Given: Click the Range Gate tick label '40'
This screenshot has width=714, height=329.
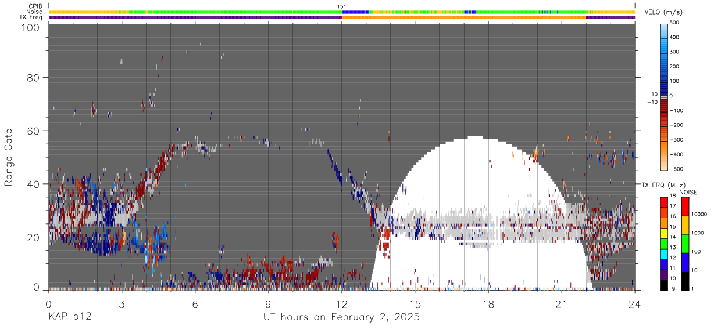Looking at the screenshot, I should [x=34, y=184].
